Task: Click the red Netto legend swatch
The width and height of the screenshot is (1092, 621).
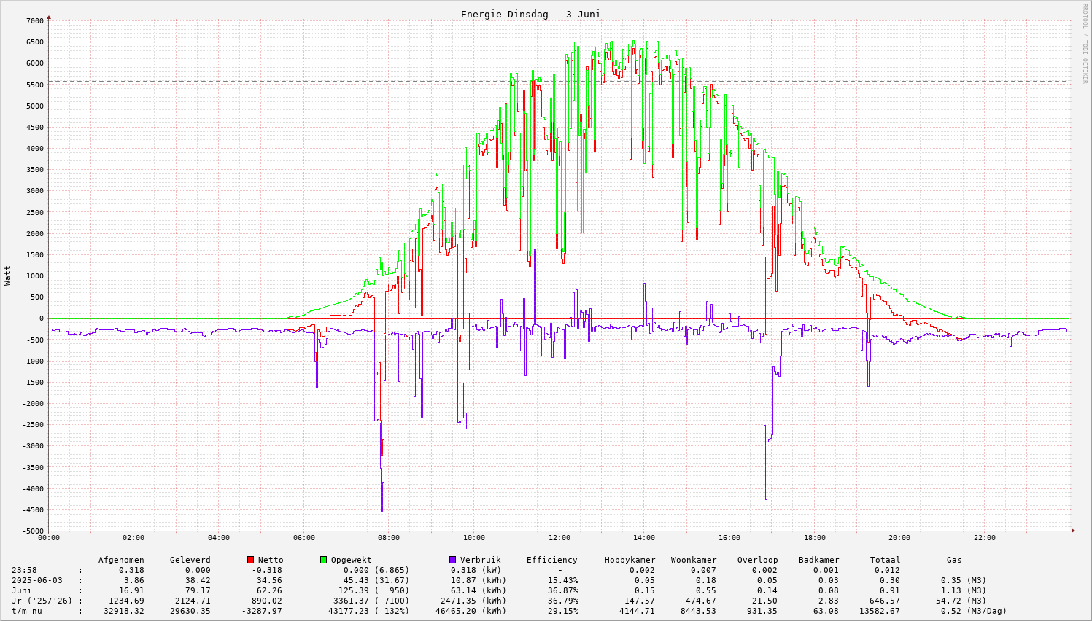Action: (x=251, y=560)
